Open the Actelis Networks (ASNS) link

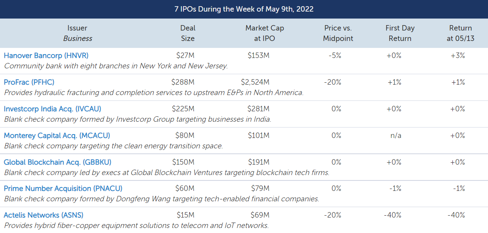(x=43, y=215)
